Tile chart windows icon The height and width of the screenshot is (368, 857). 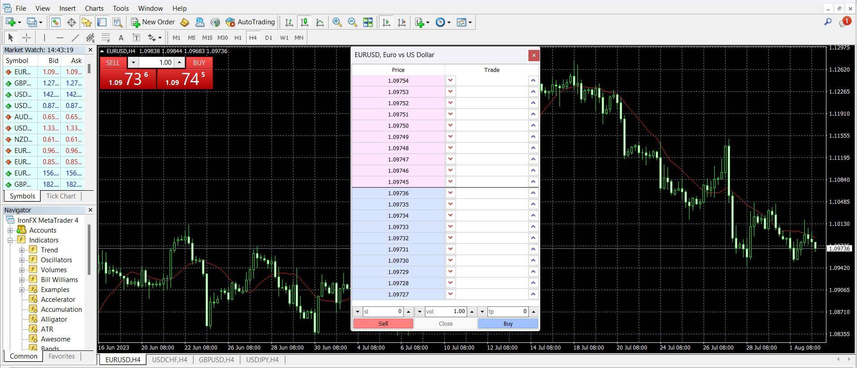(368, 22)
